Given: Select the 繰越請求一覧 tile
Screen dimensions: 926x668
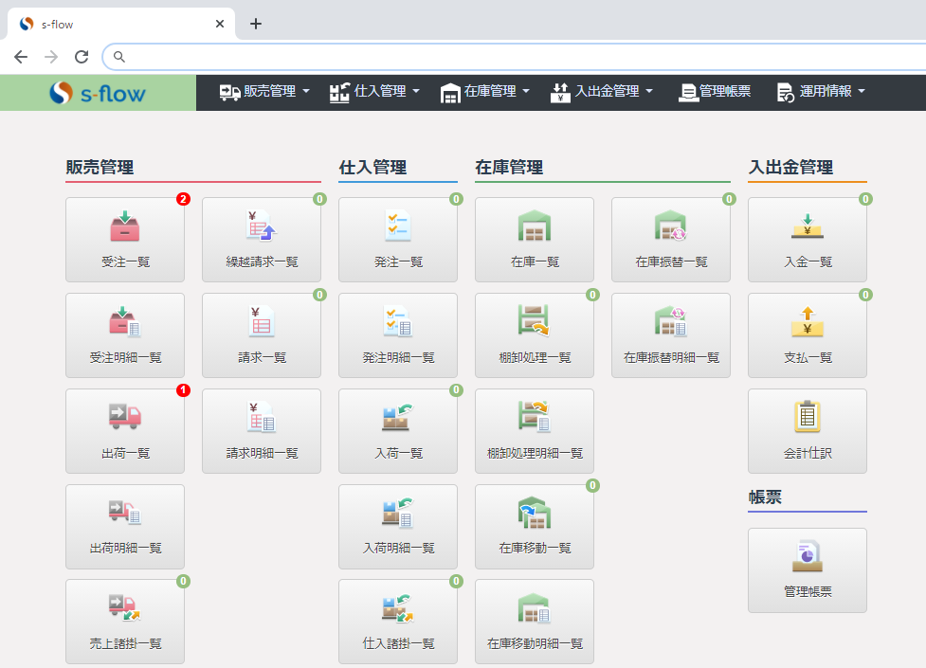Looking at the screenshot, I should [261, 239].
